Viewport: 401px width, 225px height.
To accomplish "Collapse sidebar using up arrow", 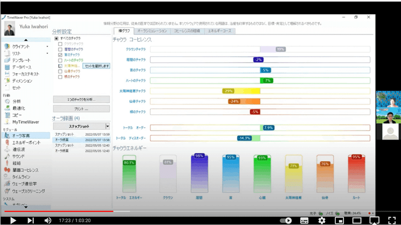I will (26, 40).
